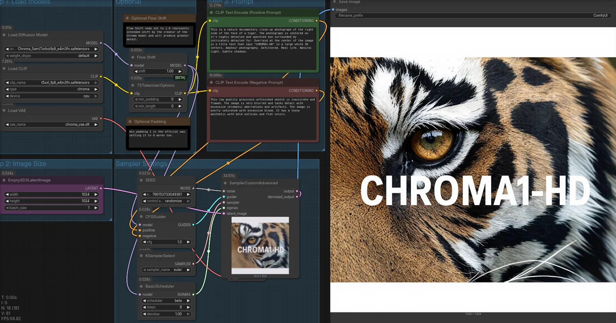Image resolution: width=616 pixels, height=323 pixels.
Task: Increase min_padding with its right arrow
Action: pos(180,99)
